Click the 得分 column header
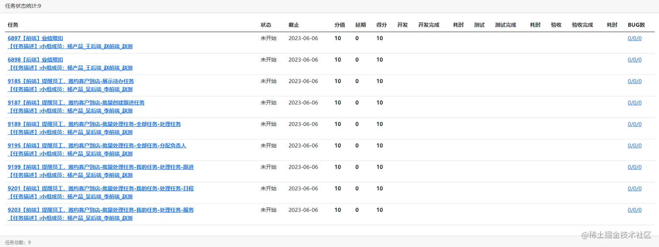The width and height of the screenshot is (659, 247). [x=382, y=25]
